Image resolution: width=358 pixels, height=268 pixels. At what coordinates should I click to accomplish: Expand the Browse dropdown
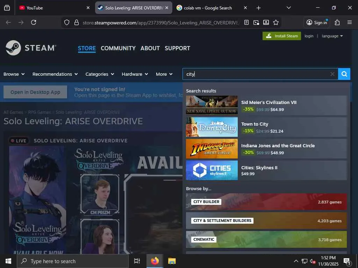(14, 74)
